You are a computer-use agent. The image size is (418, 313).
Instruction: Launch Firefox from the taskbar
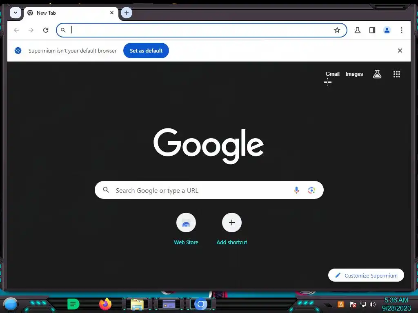[x=105, y=304]
